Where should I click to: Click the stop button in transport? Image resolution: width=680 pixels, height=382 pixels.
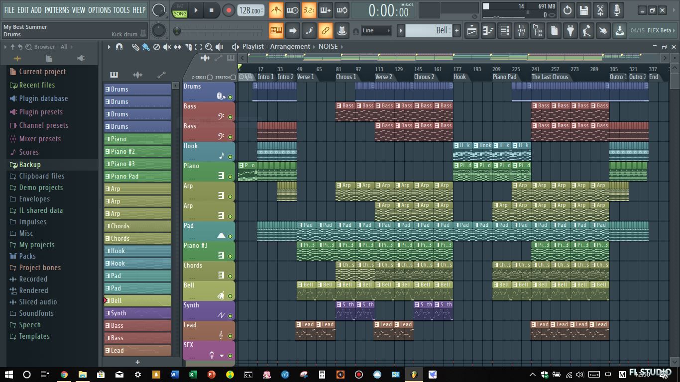tap(212, 10)
